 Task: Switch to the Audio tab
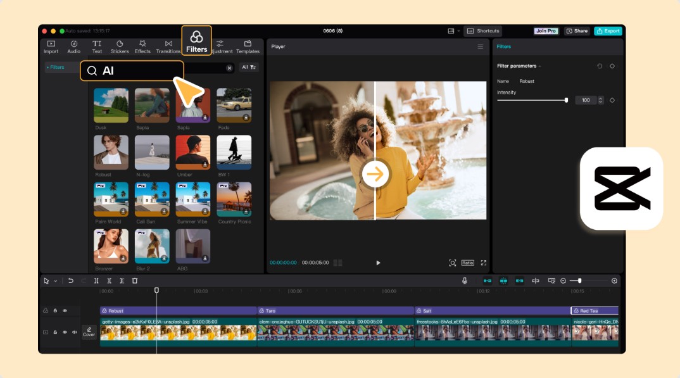point(74,47)
